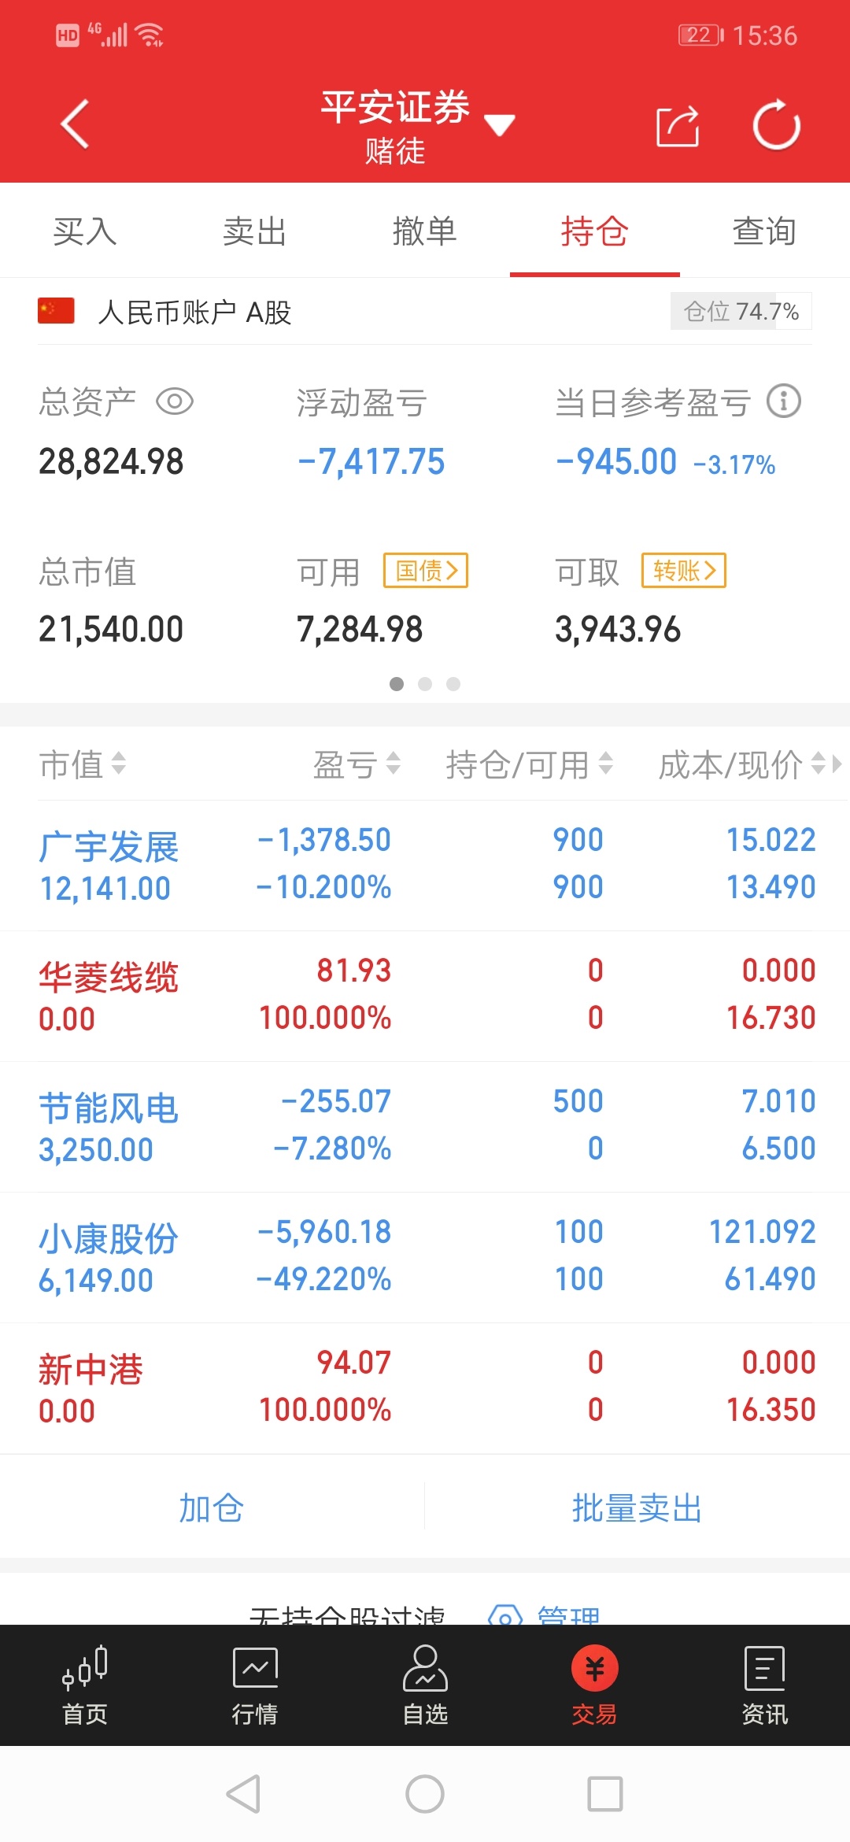Sort holdings by 盈亏 column

click(x=357, y=764)
